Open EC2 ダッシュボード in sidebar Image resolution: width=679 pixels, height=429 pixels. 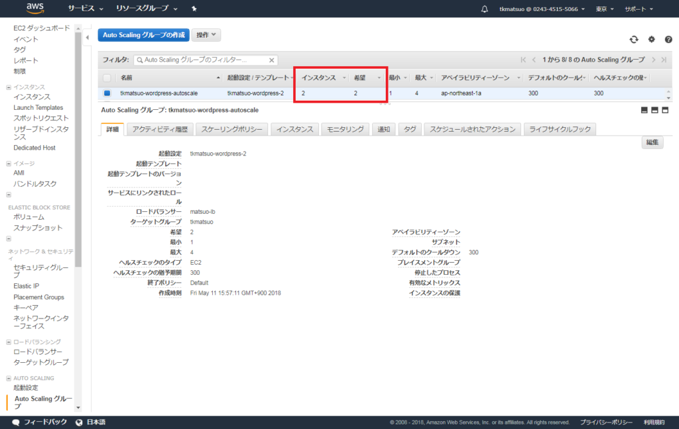pos(42,28)
